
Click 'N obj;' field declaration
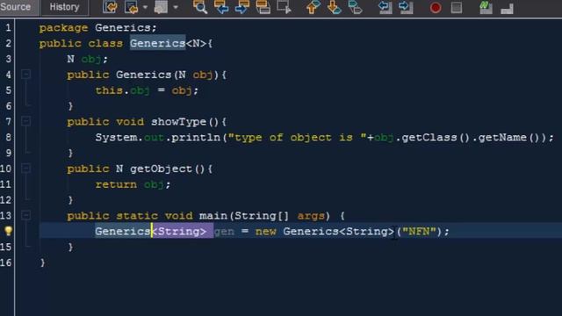coord(87,59)
